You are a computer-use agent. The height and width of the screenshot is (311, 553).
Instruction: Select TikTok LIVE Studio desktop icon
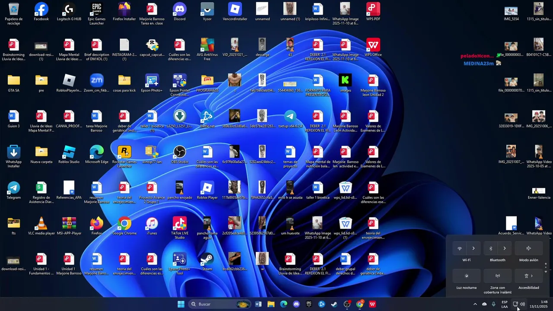tap(180, 228)
